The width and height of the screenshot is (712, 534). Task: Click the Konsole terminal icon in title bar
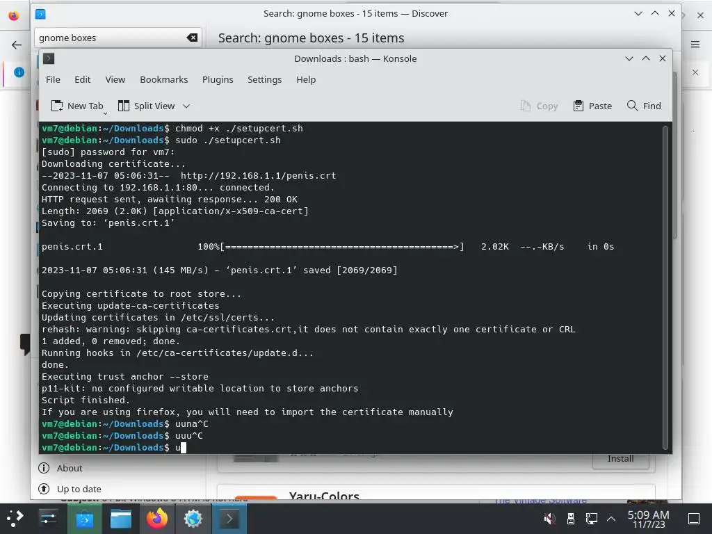click(49, 58)
